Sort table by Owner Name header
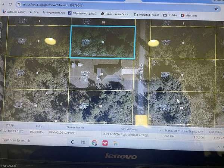 [75, 127]
